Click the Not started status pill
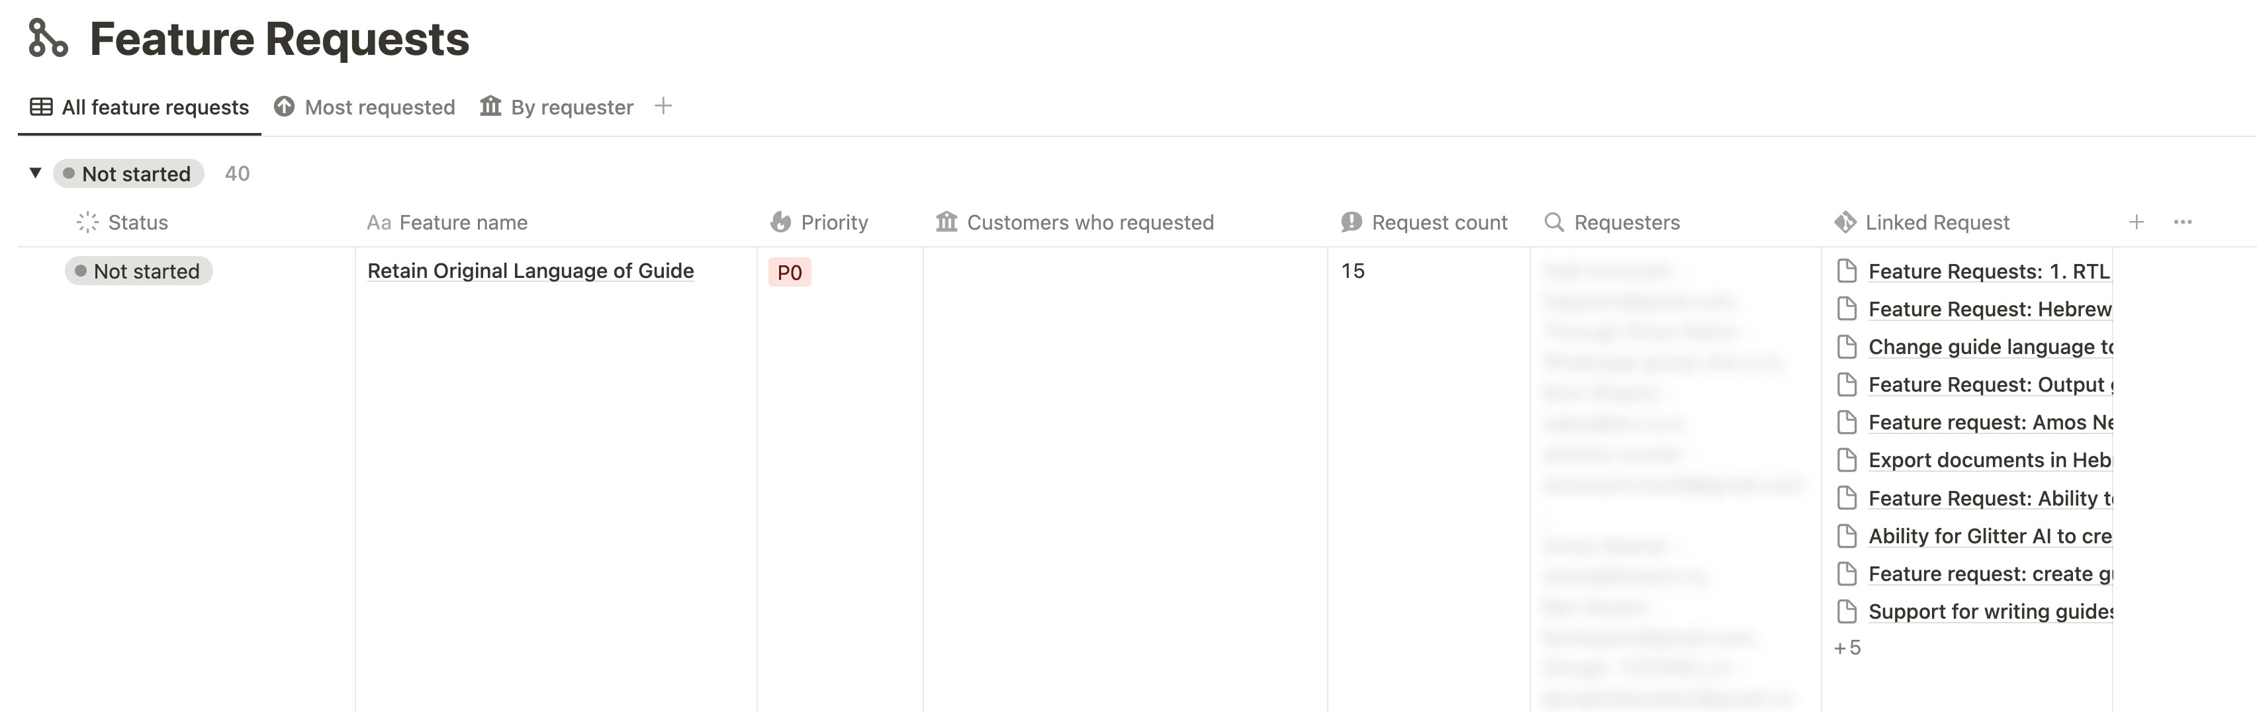The width and height of the screenshot is (2257, 712). click(138, 271)
